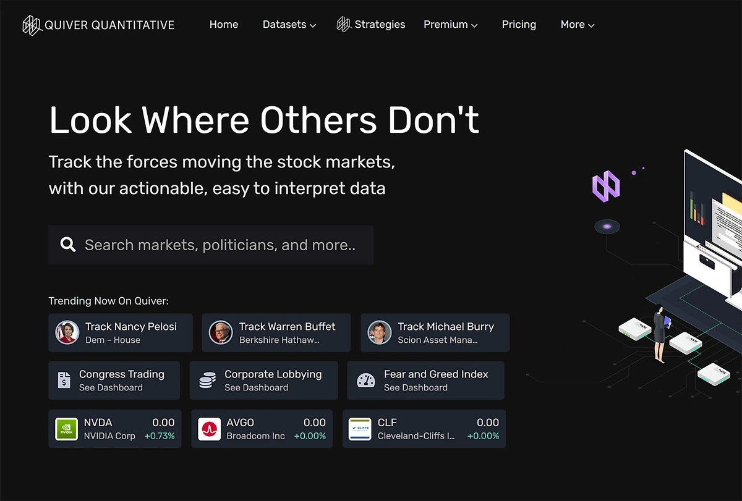Expand the More dropdown menu
Image resolution: width=742 pixels, height=501 pixels.
(577, 25)
